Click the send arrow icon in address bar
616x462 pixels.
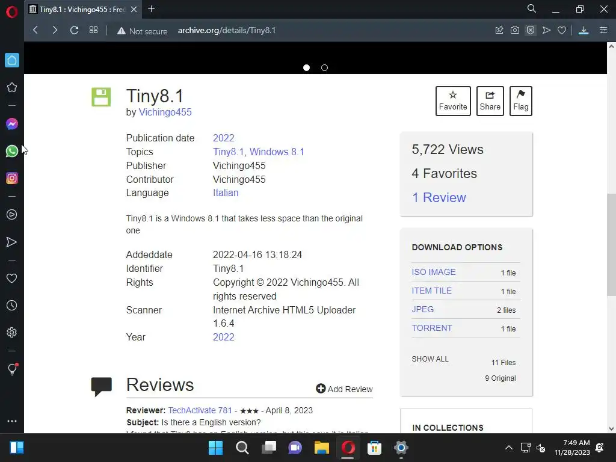coord(546,30)
